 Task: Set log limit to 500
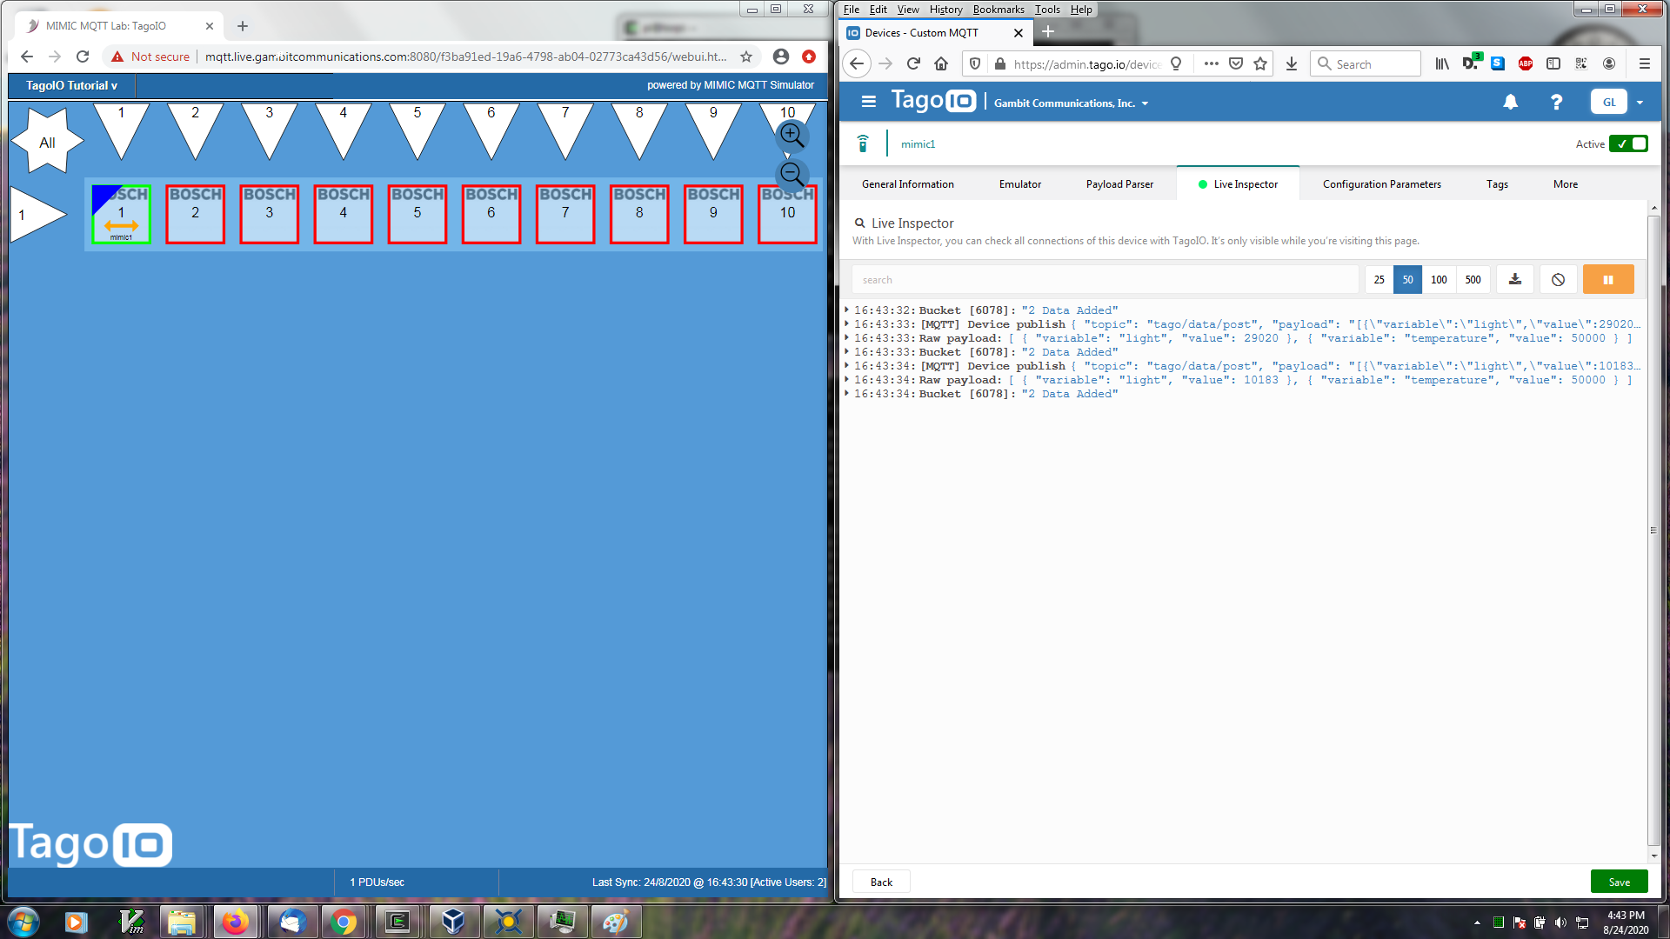(1473, 280)
